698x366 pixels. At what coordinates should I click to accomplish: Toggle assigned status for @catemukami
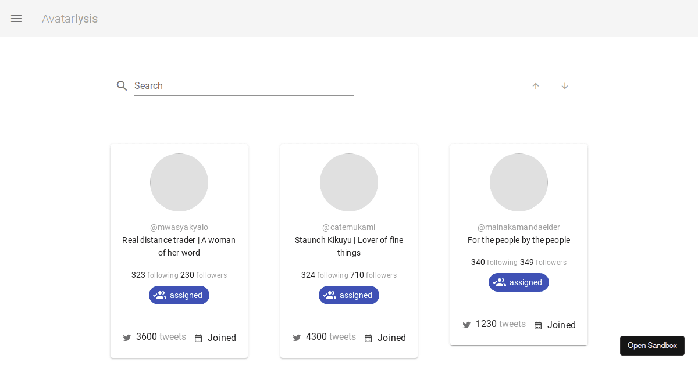pyautogui.click(x=349, y=295)
